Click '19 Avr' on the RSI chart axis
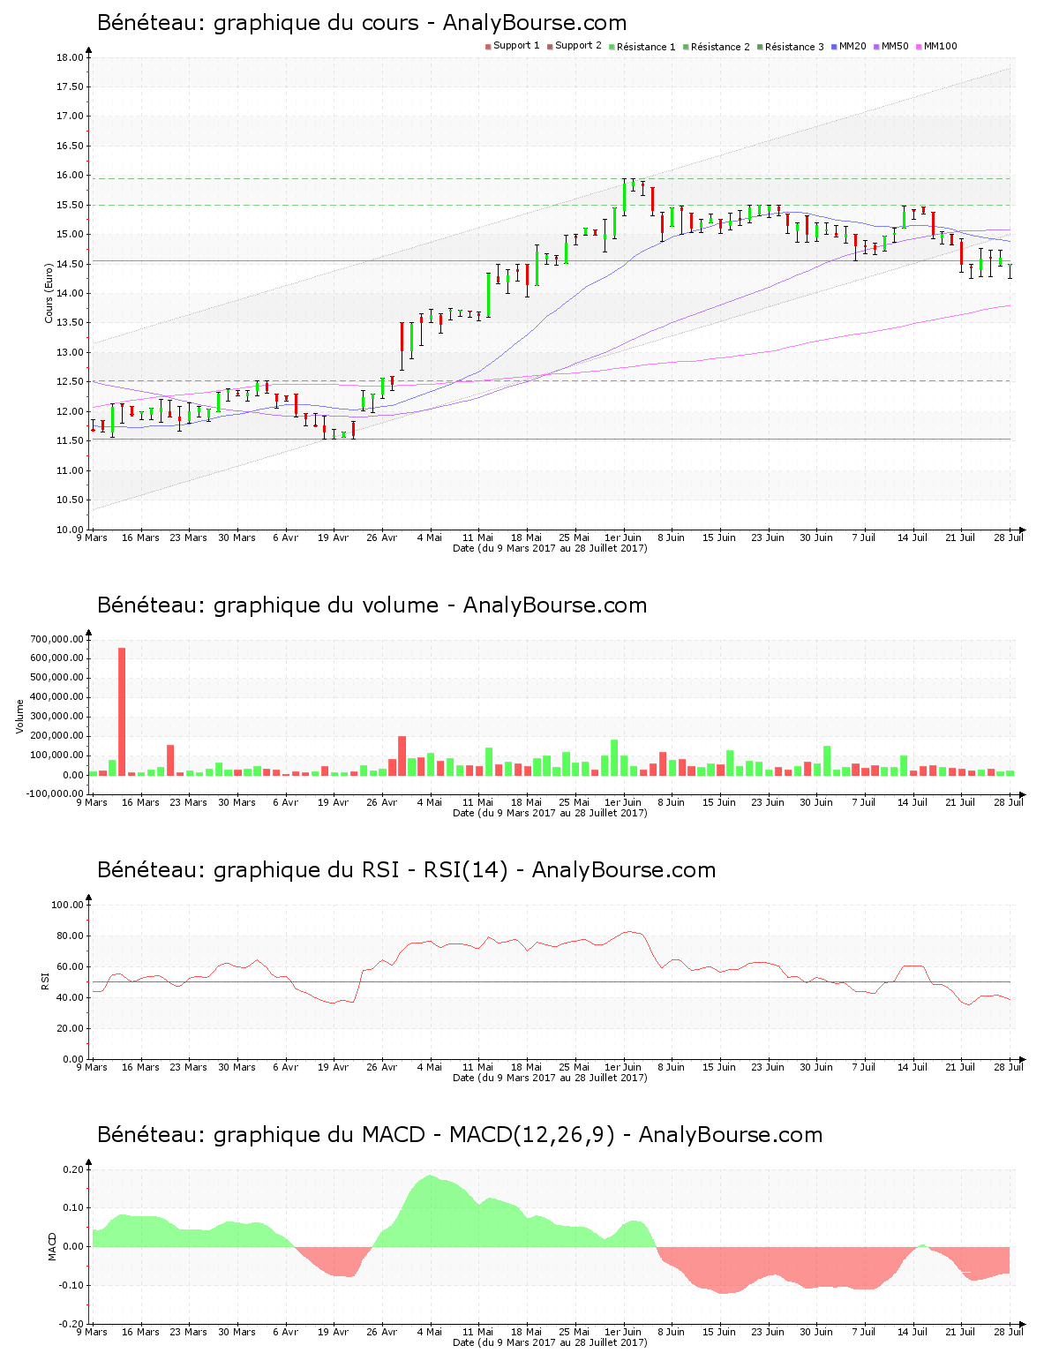Screen dimensions: 1059x1368 coord(333,1067)
